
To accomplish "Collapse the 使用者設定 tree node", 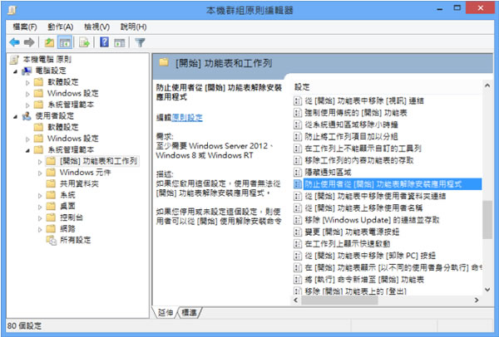I will click(x=15, y=117).
